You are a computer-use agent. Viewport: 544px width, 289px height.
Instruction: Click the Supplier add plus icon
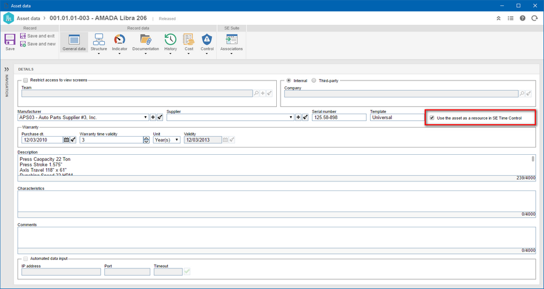point(299,118)
